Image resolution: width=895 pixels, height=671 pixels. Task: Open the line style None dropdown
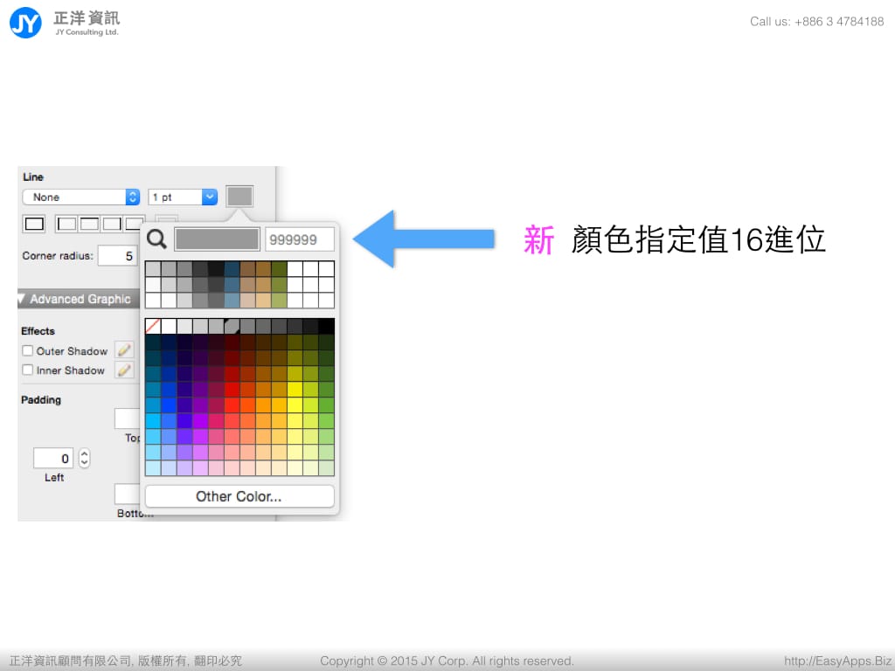coord(81,197)
